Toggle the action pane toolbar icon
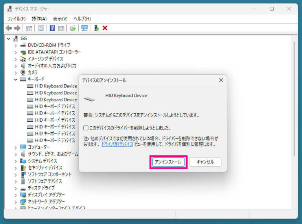This screenshot has height=224, width=302. click(x=61, y=28)
